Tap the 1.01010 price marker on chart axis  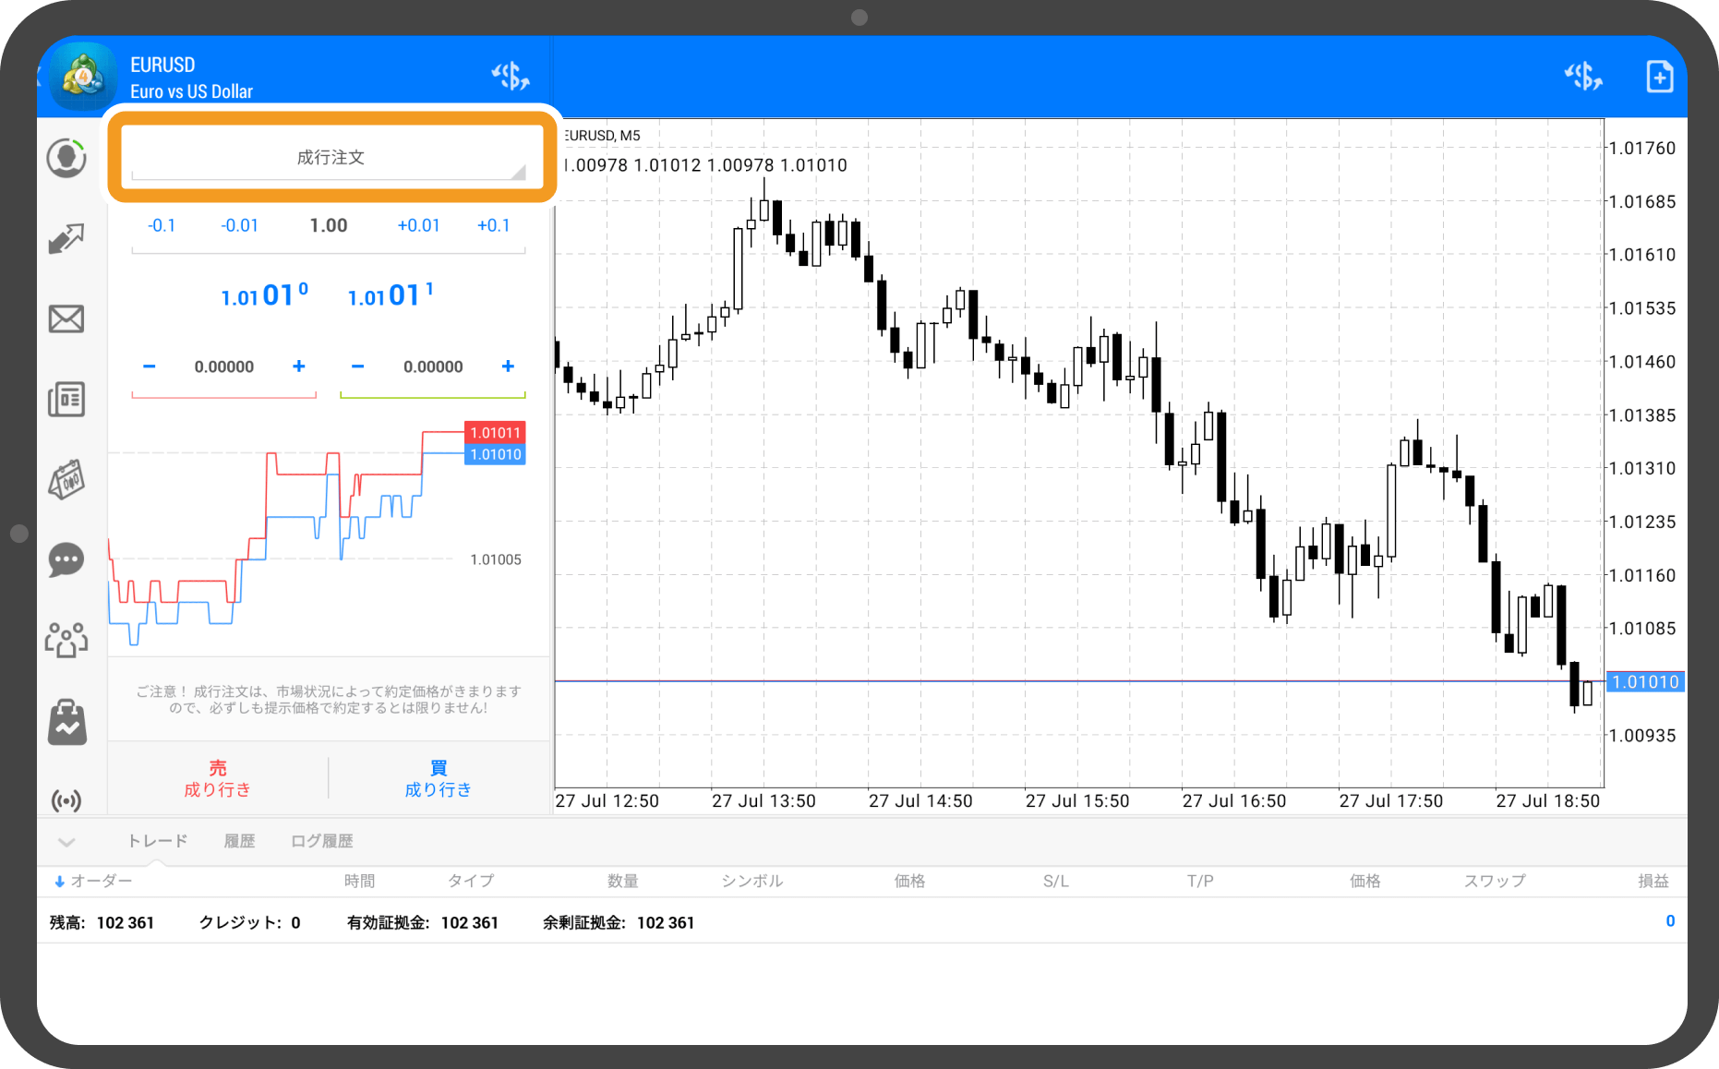pyautogui.click(x=1645, y=682)
